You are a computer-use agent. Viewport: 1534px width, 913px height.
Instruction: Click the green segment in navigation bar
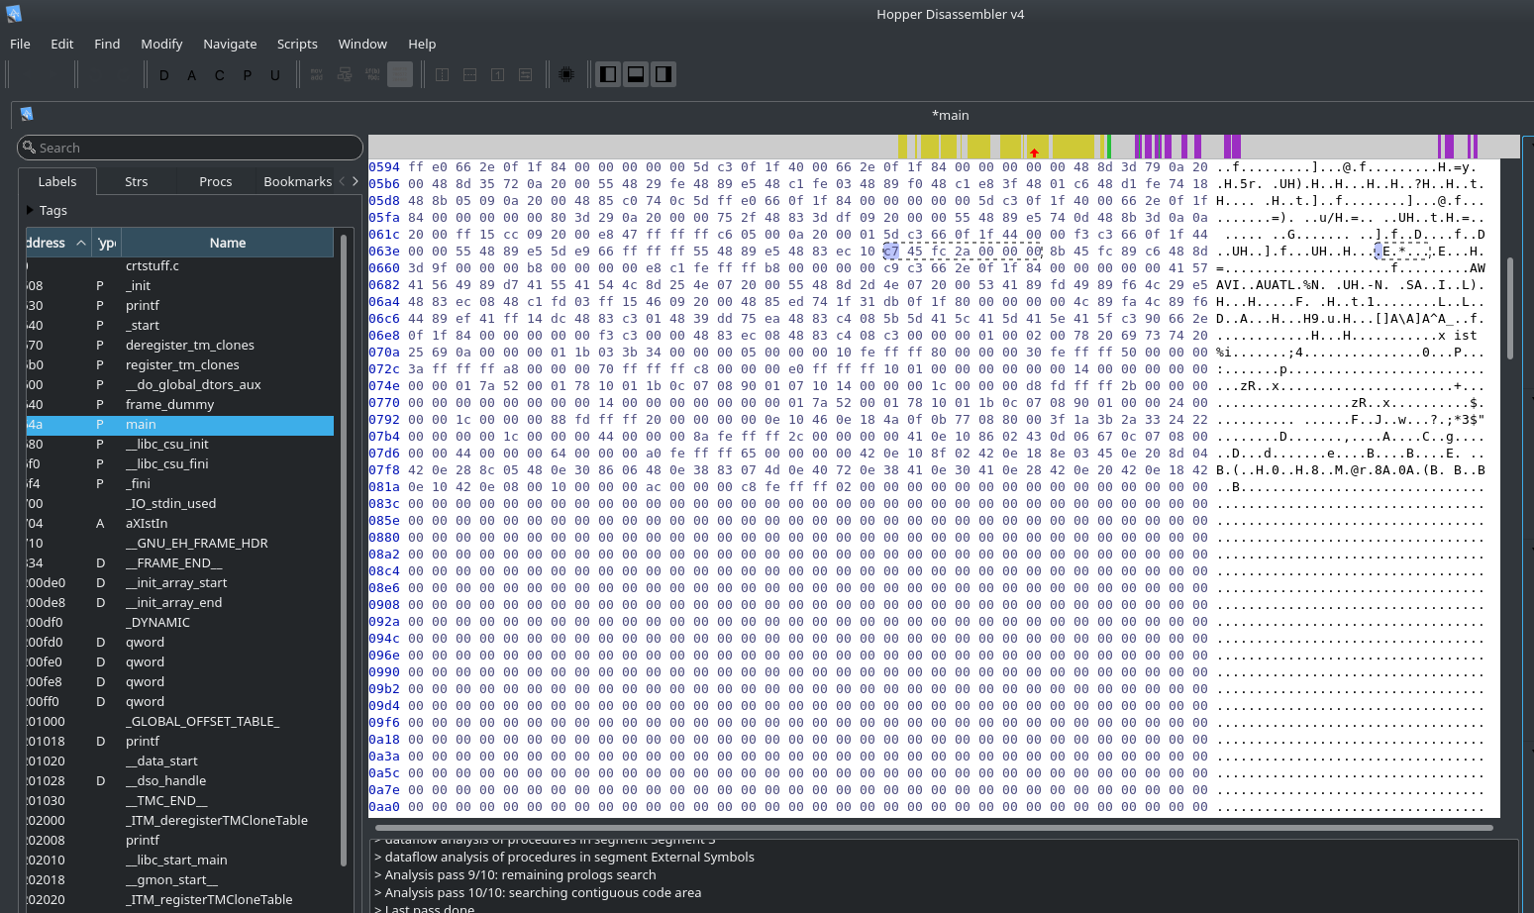coord(1108,147)
